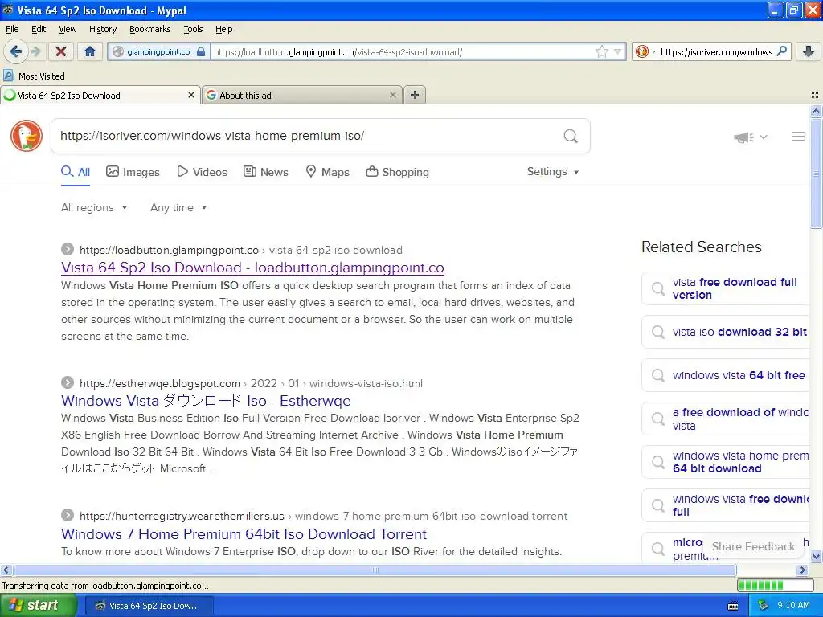823x617 pixels.
Task: Switch to Shopping results
Action: tap(397, 172)
